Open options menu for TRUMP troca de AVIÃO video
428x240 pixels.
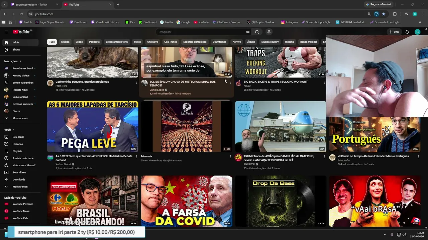click(324, 157)
